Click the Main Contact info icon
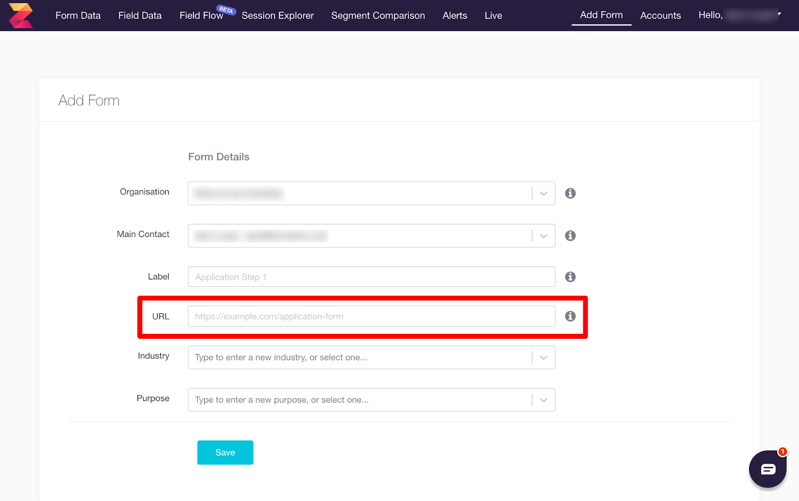Image resolution: width=799 pixels, height=501 pixels. point(570,236)
